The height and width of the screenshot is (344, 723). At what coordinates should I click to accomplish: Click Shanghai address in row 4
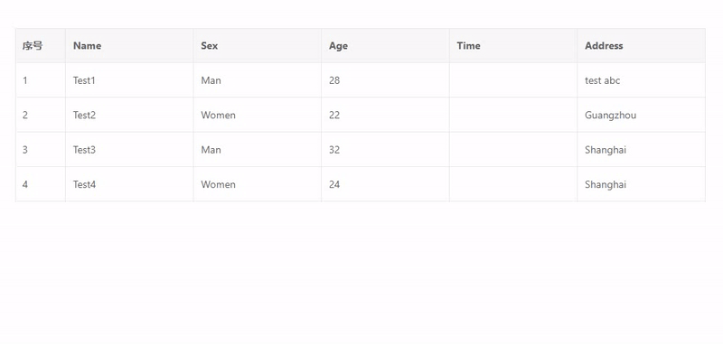pyautogui.click(x=642, y=184)
